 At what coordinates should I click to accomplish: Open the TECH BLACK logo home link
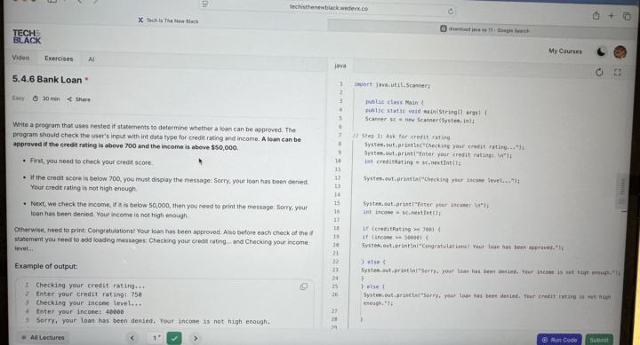[27, 36]
